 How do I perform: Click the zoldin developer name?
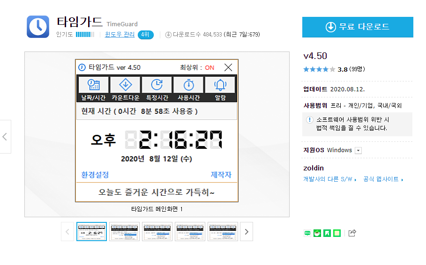coord(314,168)
